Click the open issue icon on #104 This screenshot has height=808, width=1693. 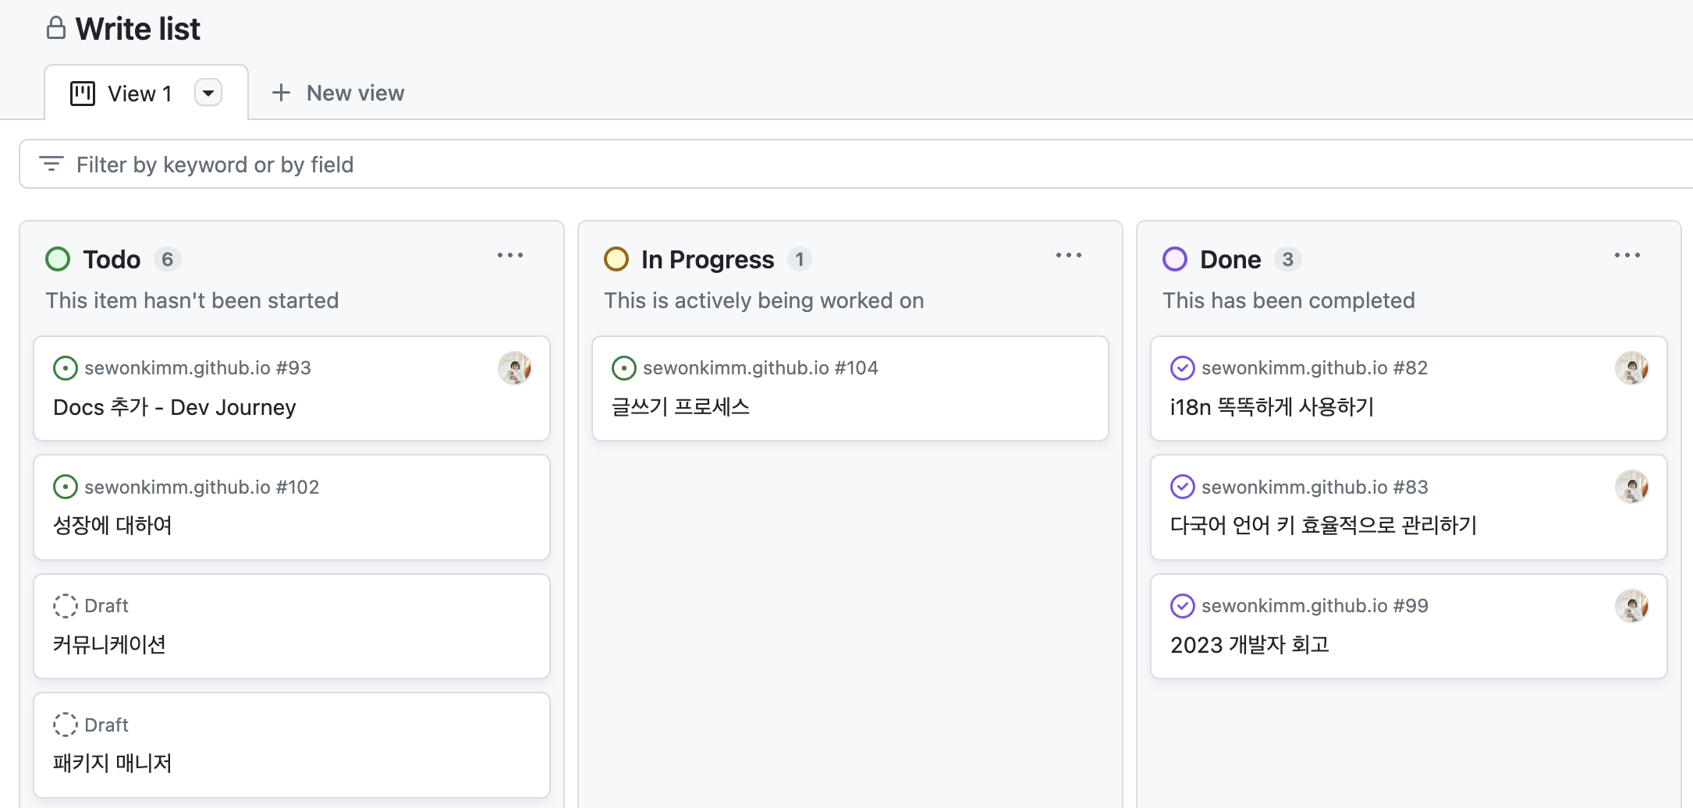click(624, 367)
